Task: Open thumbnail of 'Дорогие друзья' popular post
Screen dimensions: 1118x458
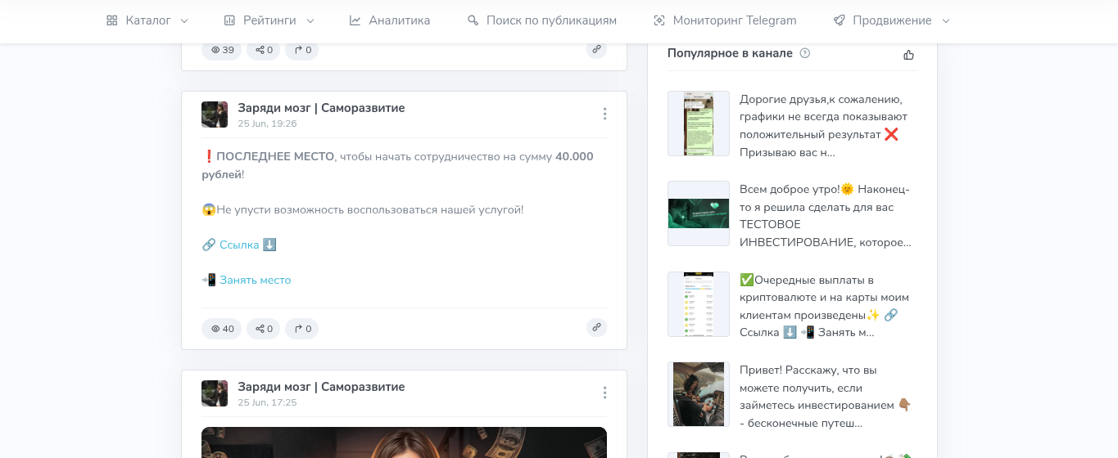Action: pyautogui.click(x=699, y=123)
